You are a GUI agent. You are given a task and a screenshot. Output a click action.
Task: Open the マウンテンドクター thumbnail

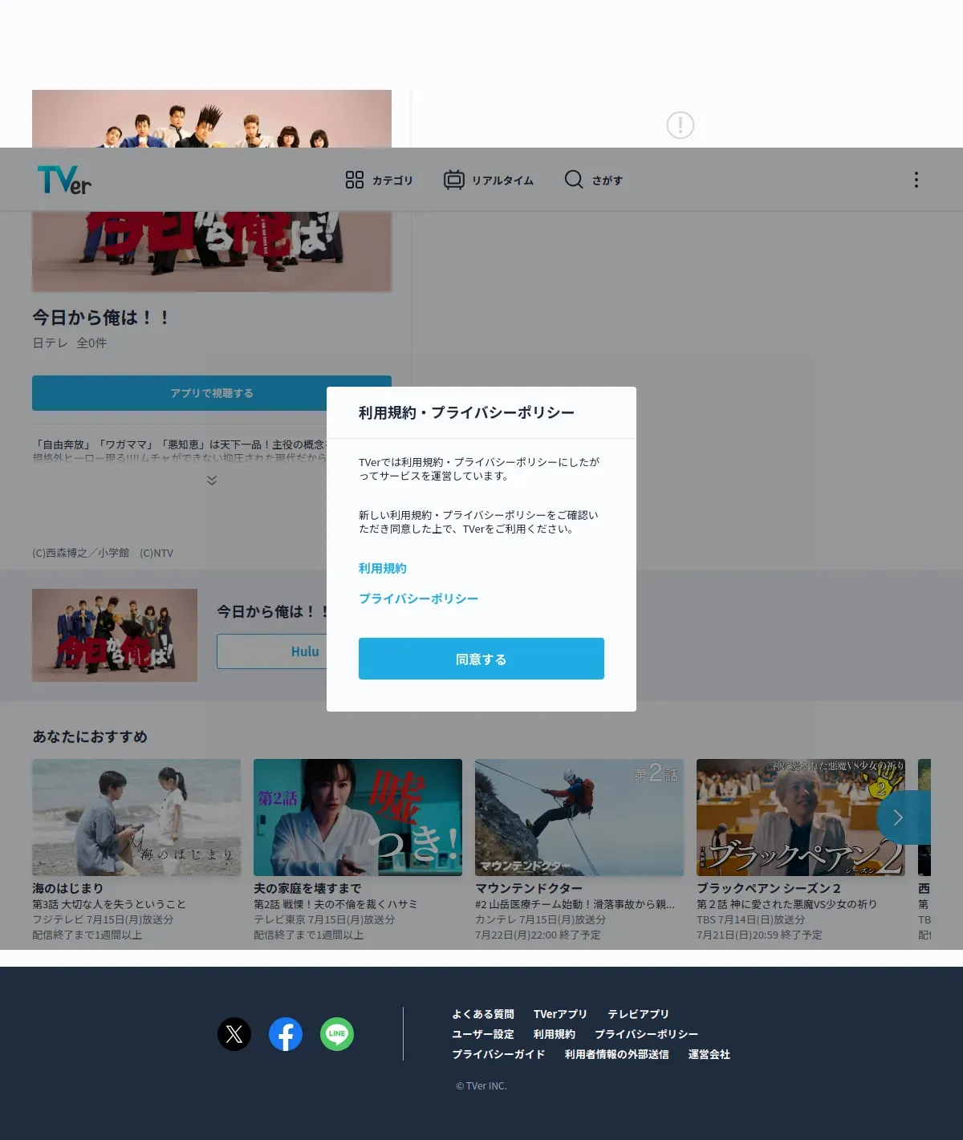[579, 817]
